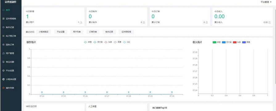Click the user icon beside 累计用户 count
Screen dimensions: 276x111
pyautogui.click(x=81, y=23)
